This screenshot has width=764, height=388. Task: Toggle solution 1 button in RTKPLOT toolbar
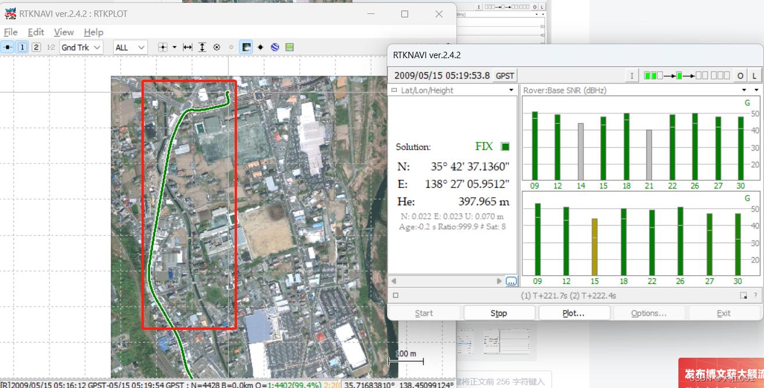[x=22, y=47]
